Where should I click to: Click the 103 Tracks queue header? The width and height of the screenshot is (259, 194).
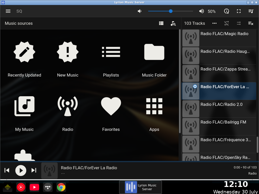coord(195,23)
